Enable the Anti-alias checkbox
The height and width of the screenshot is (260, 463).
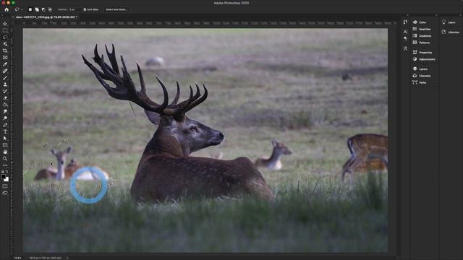(85, 9)
